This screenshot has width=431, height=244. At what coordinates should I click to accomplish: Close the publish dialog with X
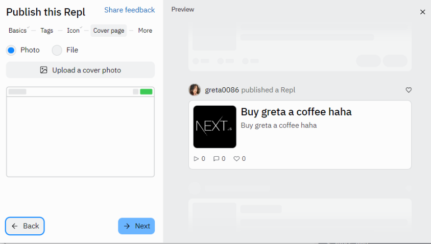pyautogui.click(x=422, y=12)
